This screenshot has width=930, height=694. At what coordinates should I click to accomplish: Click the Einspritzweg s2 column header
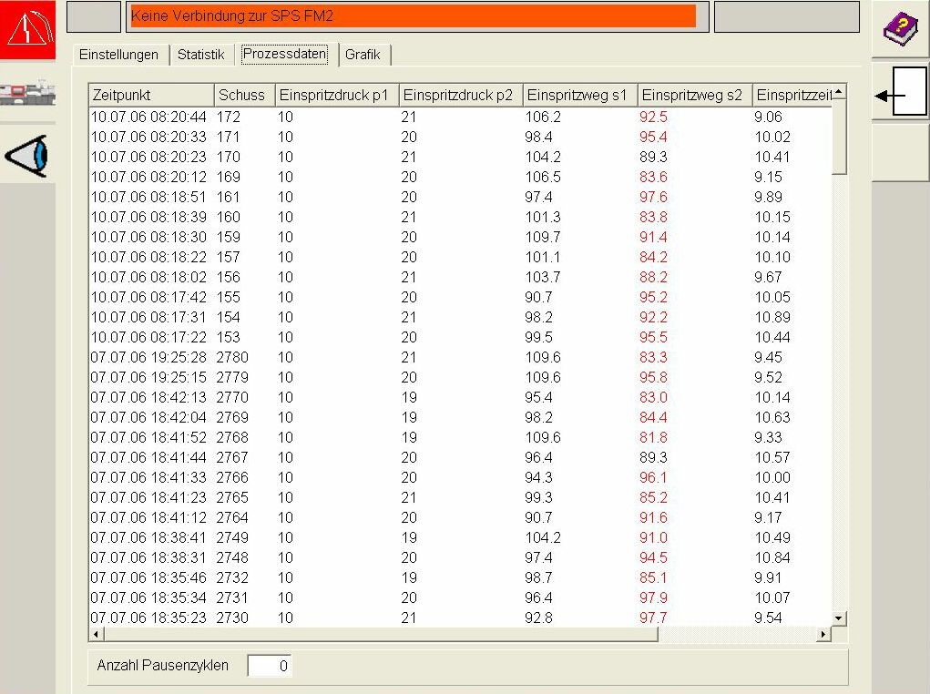[693, 95]
